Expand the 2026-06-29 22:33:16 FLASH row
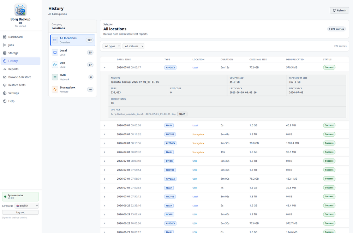 click(104, 205)
